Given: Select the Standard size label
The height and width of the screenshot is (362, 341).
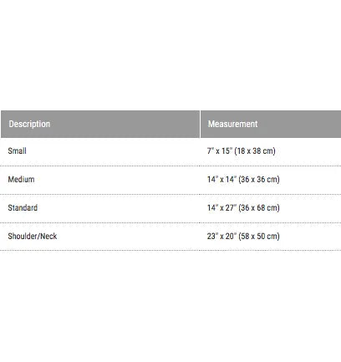Looking at the screenshot, I should coord(23,207).
